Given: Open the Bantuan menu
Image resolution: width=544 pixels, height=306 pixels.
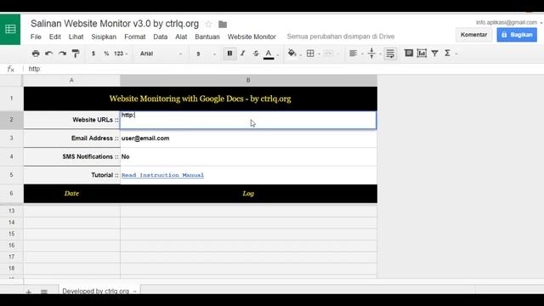Looking at the screenshot, I should (x=207, y=37).
